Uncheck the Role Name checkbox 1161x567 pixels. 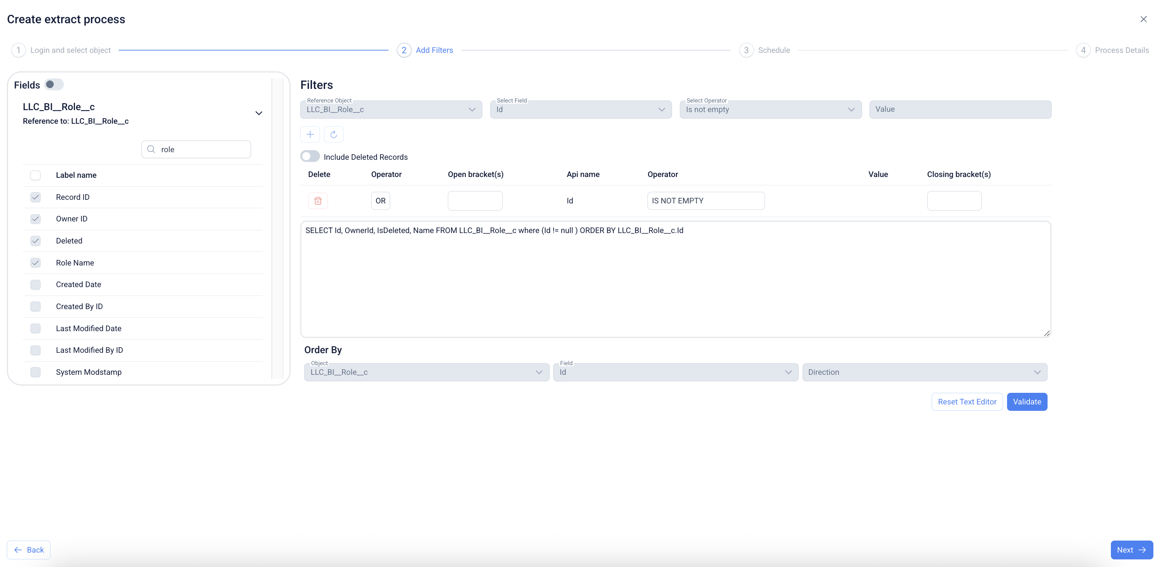(36, 263)
